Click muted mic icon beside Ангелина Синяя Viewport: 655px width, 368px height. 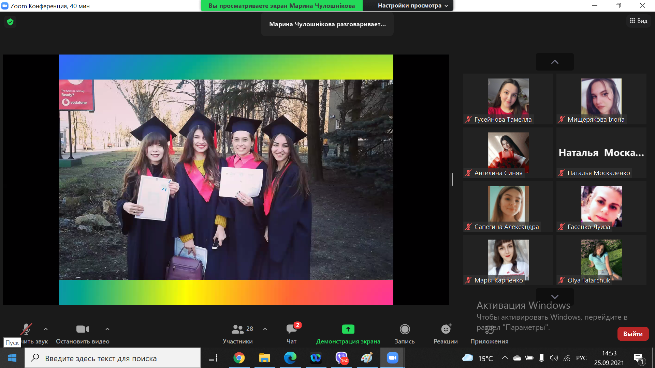click(x=468, y=173)
